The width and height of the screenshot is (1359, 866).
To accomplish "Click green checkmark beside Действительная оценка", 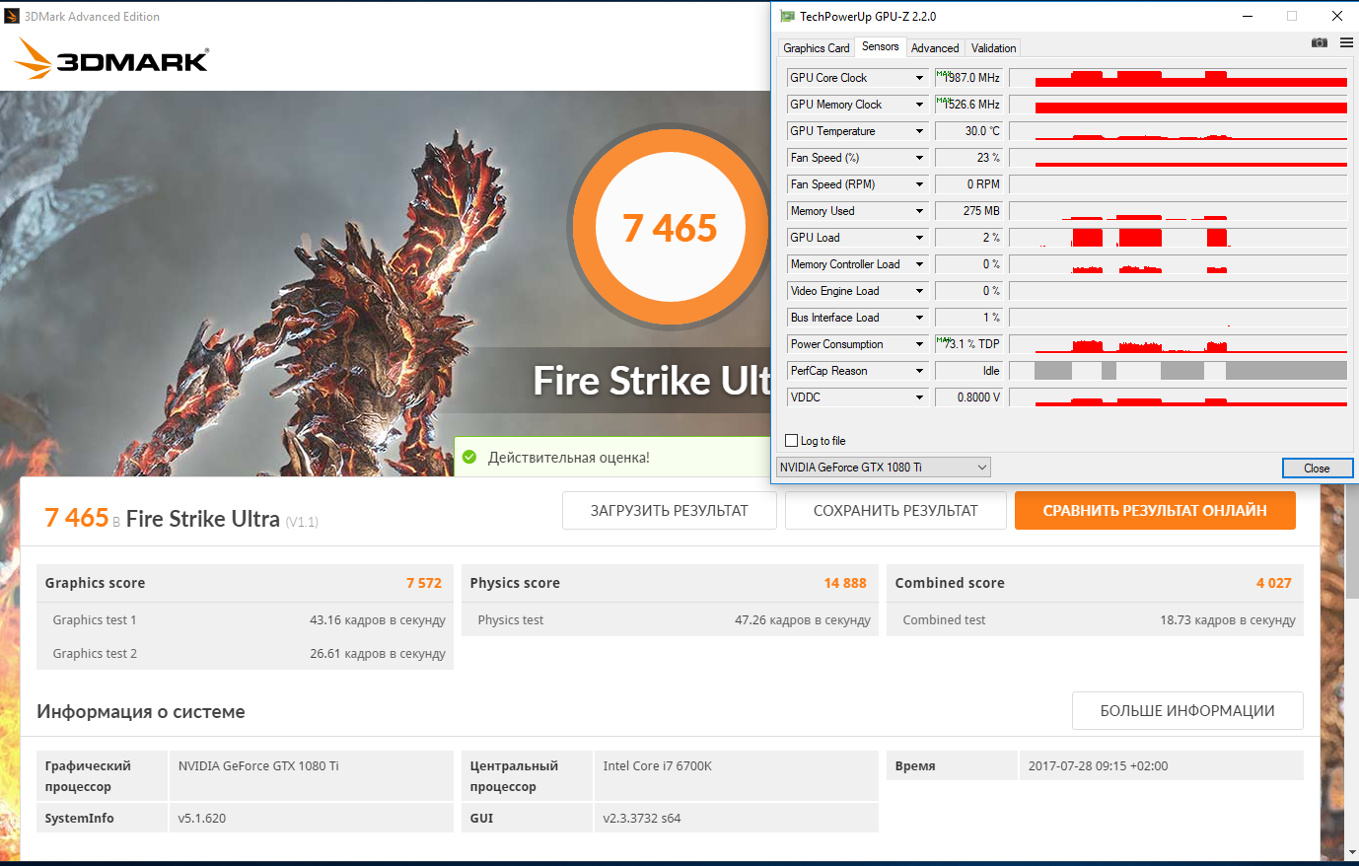I will tap(469, 457).
